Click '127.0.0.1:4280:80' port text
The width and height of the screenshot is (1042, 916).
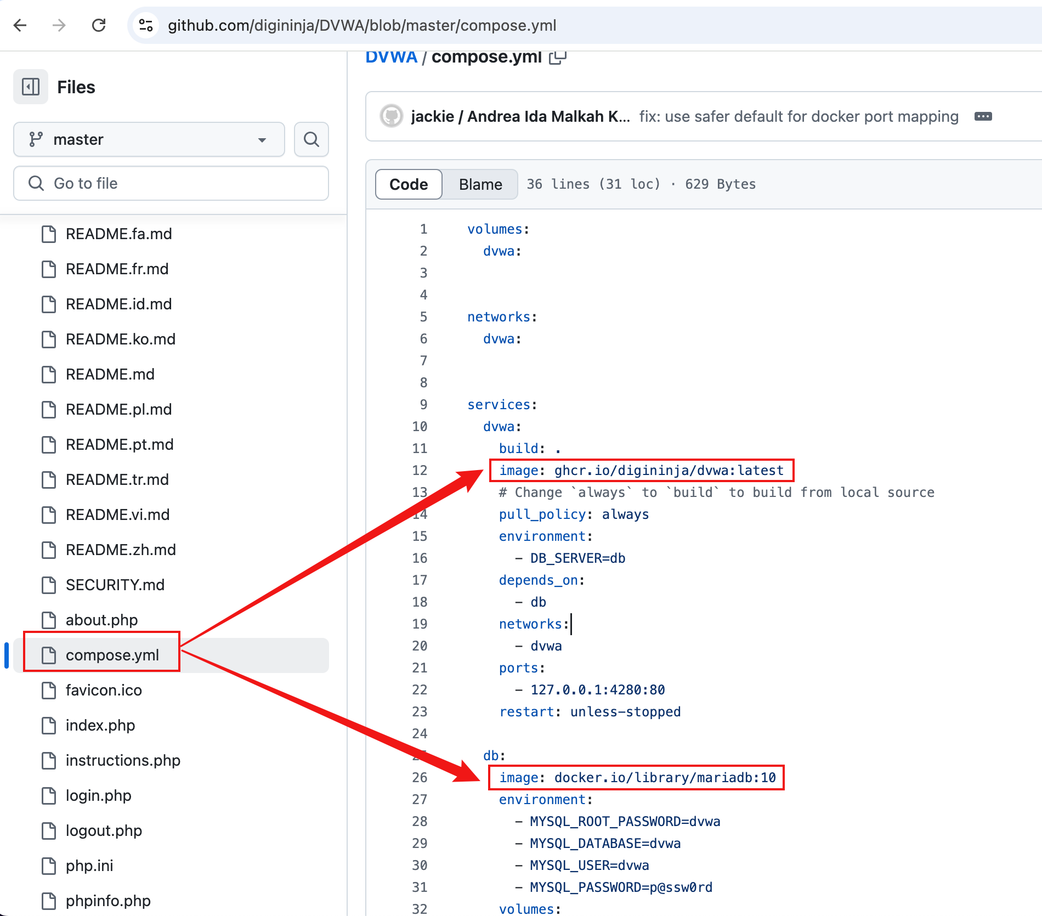598,690
